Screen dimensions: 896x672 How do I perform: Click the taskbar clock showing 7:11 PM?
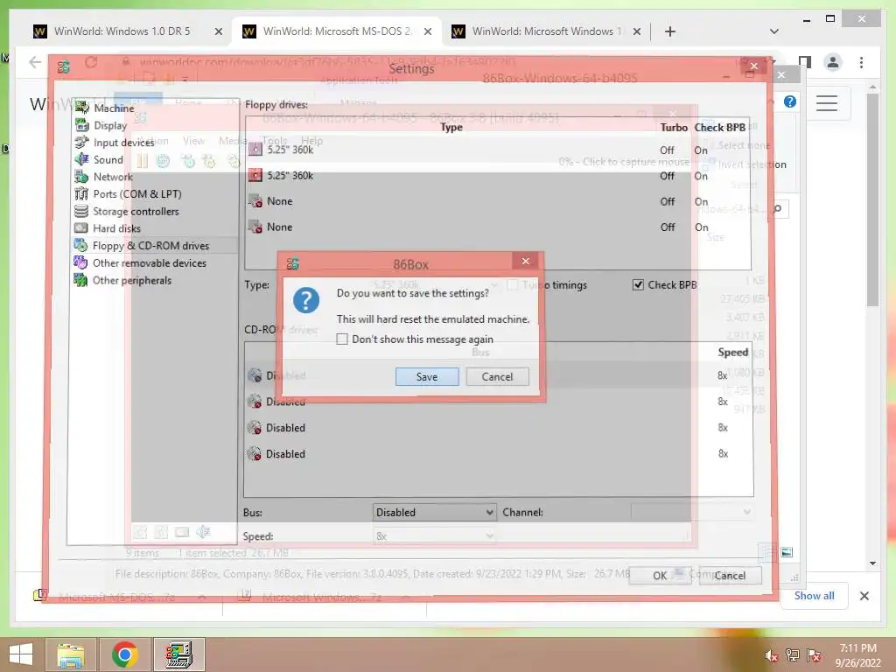tap(857, 655)
